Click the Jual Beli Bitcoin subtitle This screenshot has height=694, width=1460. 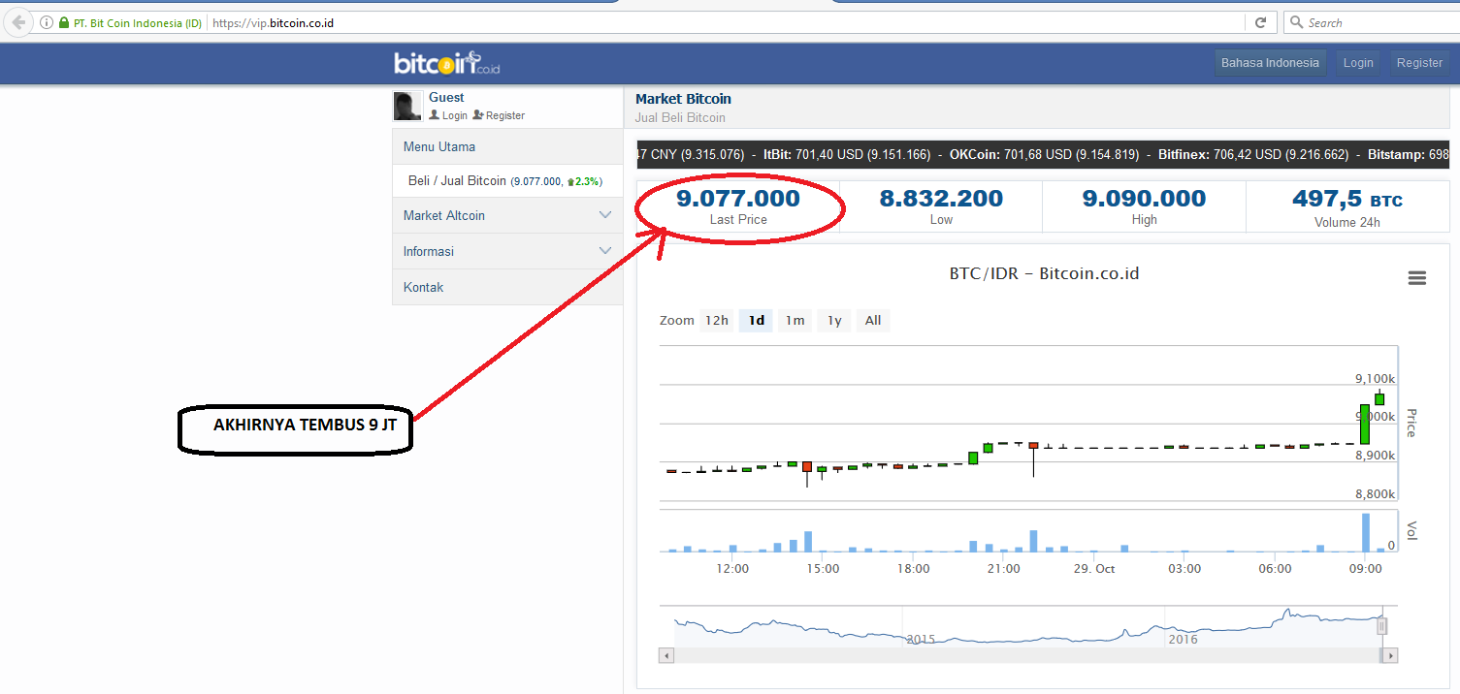680,117
